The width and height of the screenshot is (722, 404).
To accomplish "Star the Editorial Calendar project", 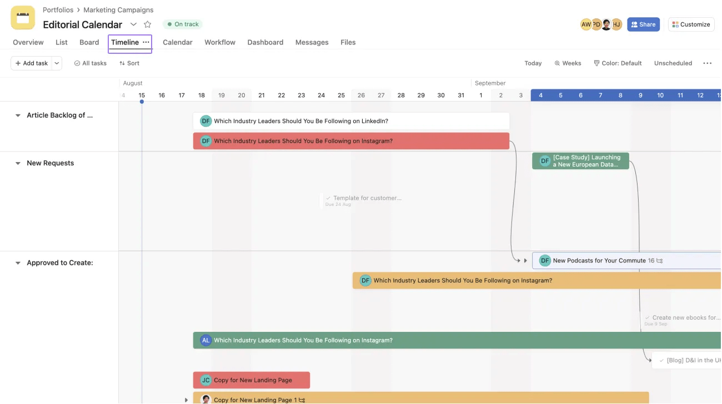I will pos(147,24).
